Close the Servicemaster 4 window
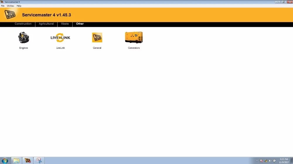Image resolution: width=293 pixels, height=164 pixels. point(290,2)
